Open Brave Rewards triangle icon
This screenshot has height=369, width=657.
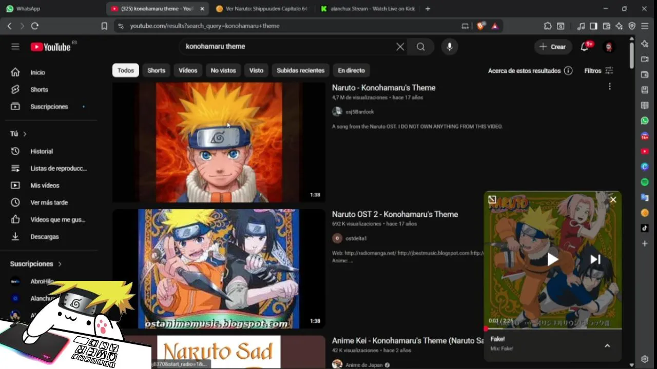pyautogui.click(x=495, y=26)
